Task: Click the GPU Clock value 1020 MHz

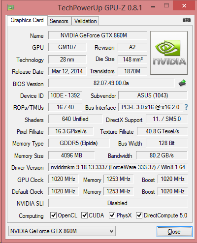Action: click(63, 179)
